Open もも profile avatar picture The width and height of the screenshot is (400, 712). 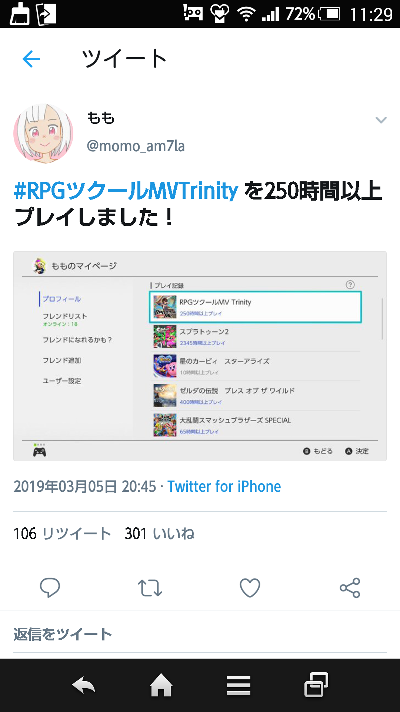coord(43,133)
